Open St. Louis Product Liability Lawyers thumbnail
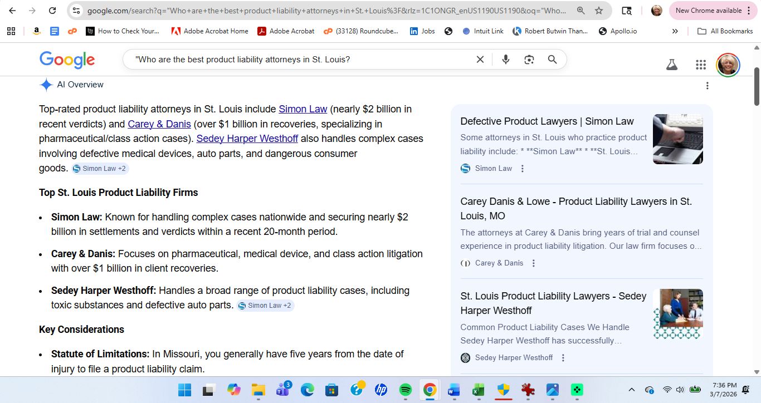This screenshot has width=761, height=403. click(678, 314)
